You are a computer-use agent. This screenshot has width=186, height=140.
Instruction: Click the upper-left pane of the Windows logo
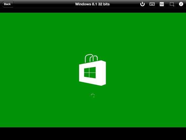(86, 70)
